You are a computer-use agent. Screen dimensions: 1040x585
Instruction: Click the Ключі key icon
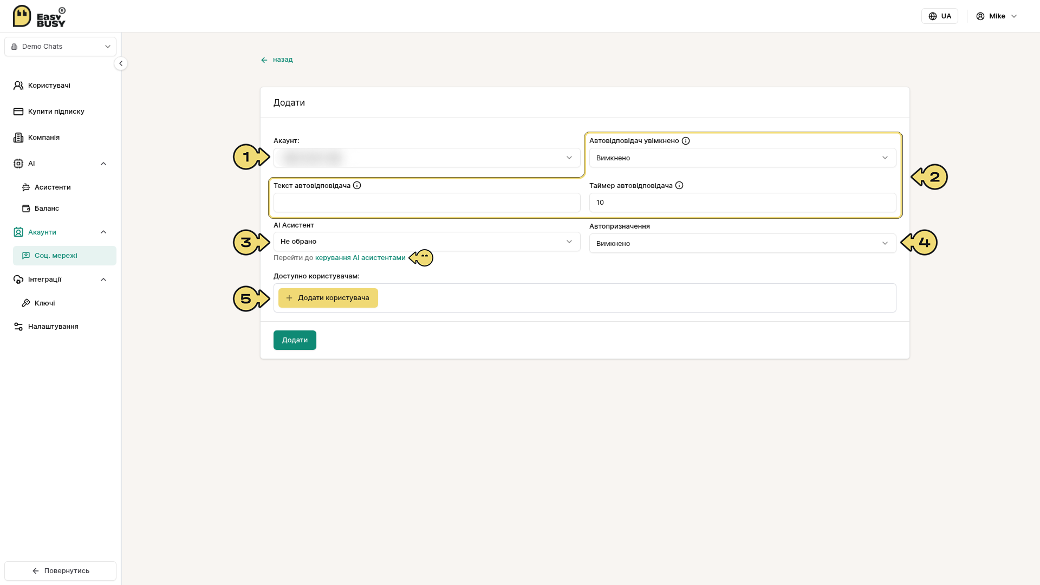click(26, 303)
